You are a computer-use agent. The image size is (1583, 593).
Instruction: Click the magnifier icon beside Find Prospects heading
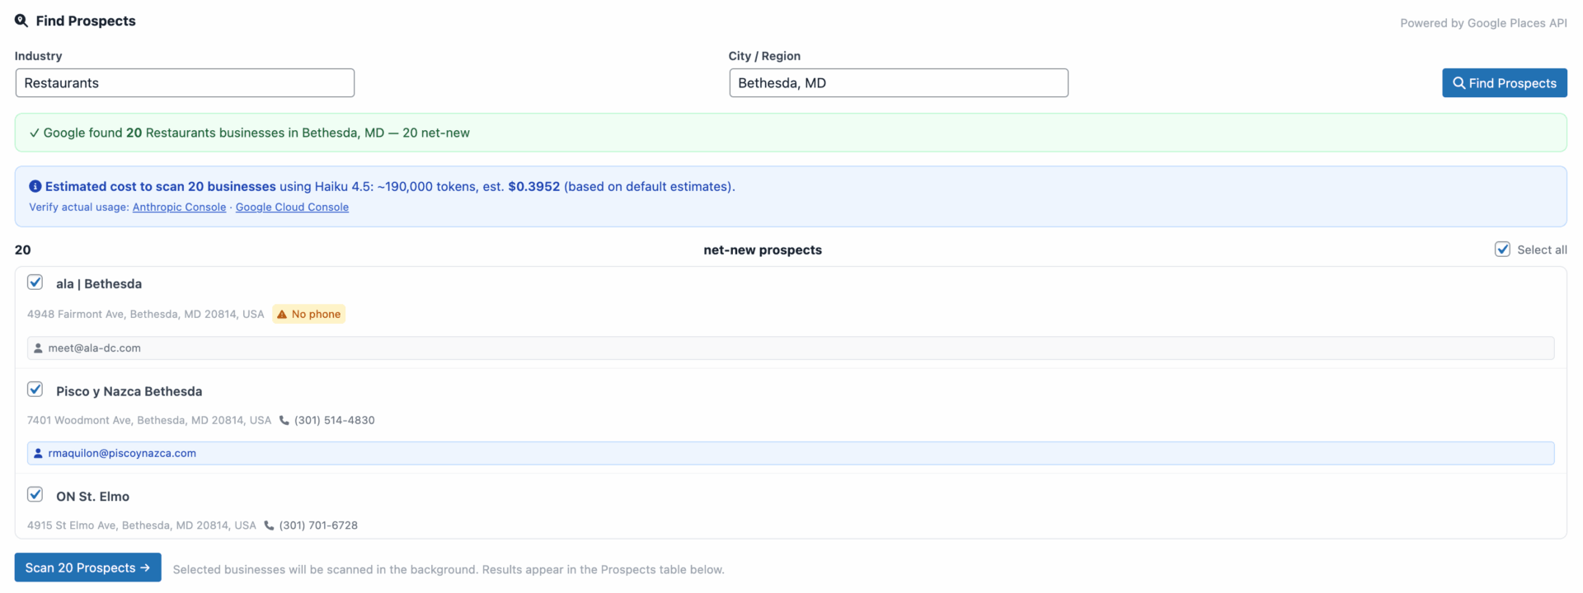pos(21,21)
